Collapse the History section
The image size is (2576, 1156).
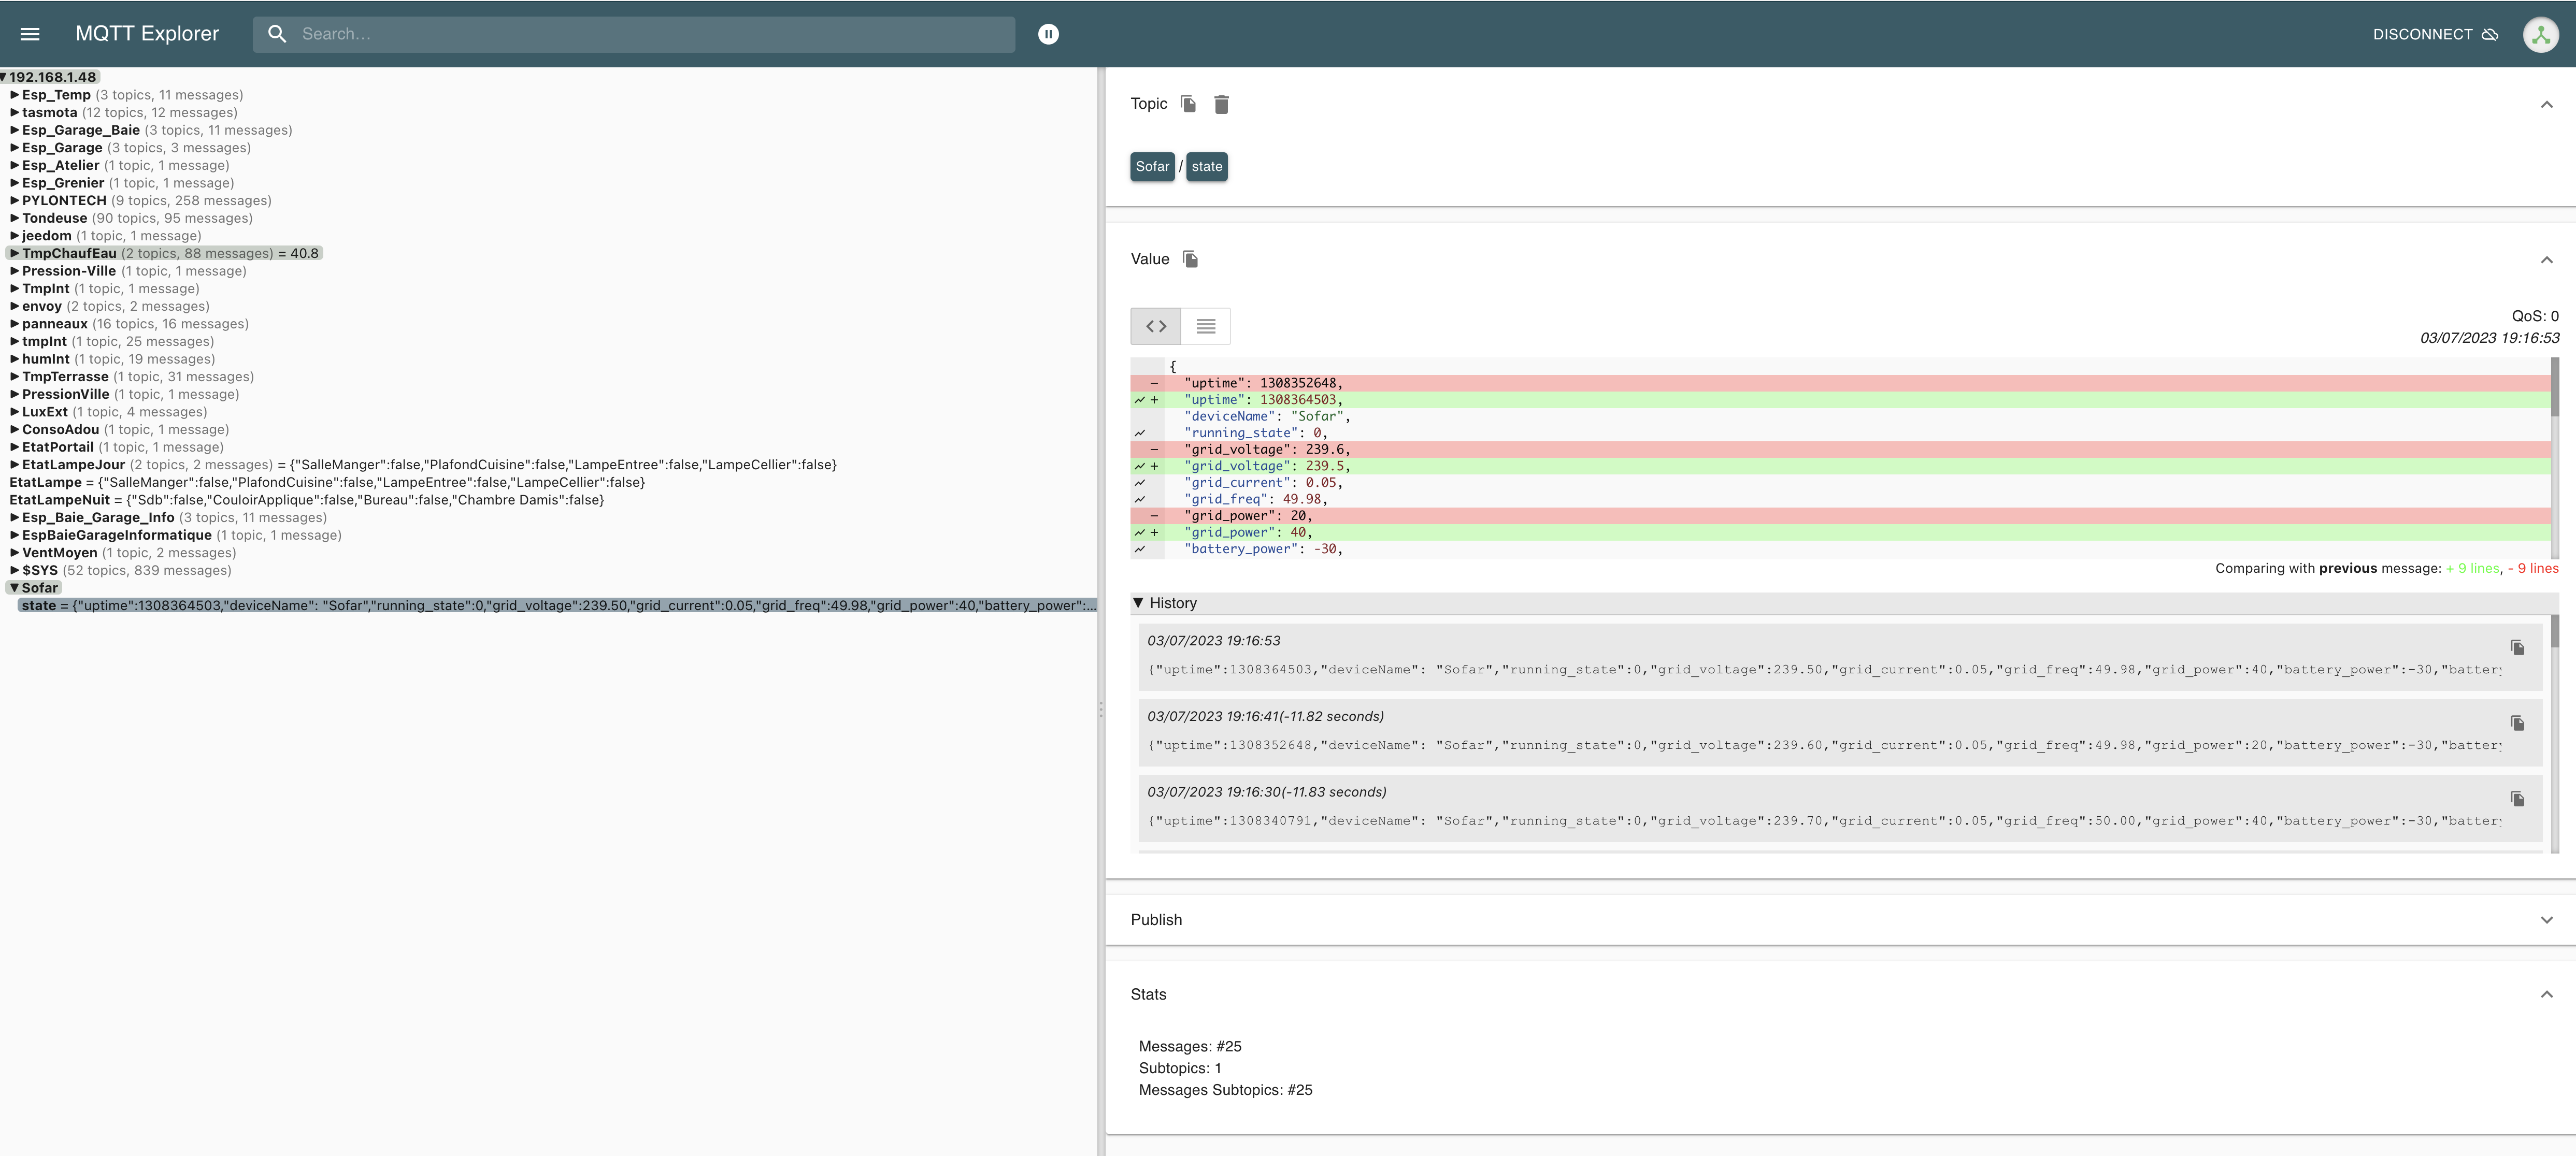[1138, 603]
